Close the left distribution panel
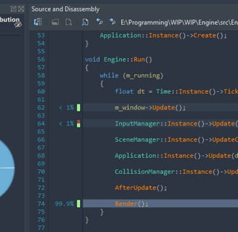Screen dimensions: 238x232 pos(21,9)
